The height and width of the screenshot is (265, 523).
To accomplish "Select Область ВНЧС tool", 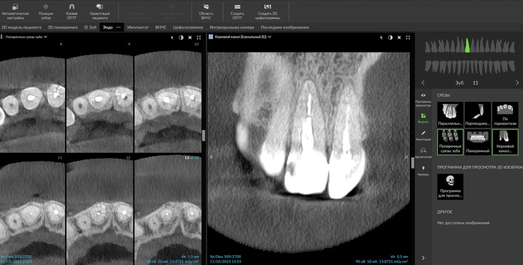I will click(206, 12).
